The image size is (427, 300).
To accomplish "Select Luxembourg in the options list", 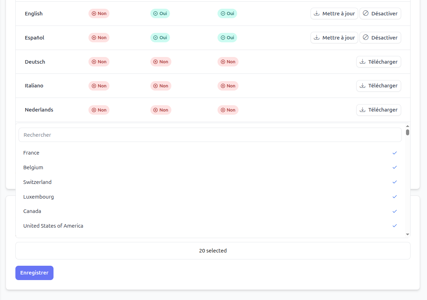I will coord(210,197).
